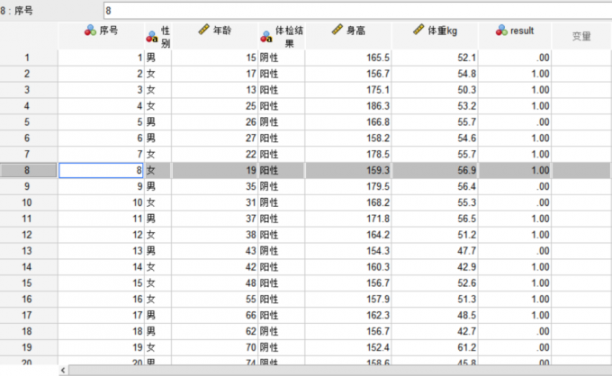Click the result cell in row 5
Image resolution: width=612 pixels, height=376 pixels.
tap(515, 121)
